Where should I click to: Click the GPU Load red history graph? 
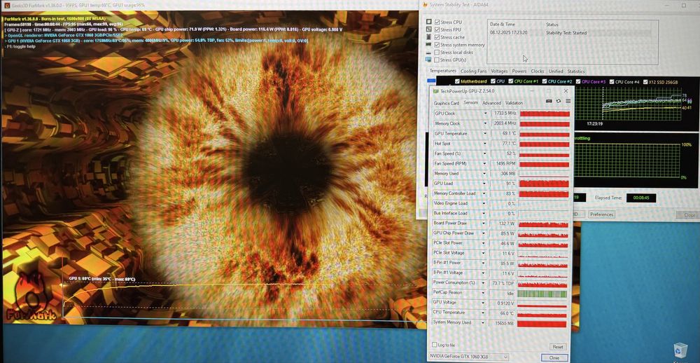click(x=544, y=184)
